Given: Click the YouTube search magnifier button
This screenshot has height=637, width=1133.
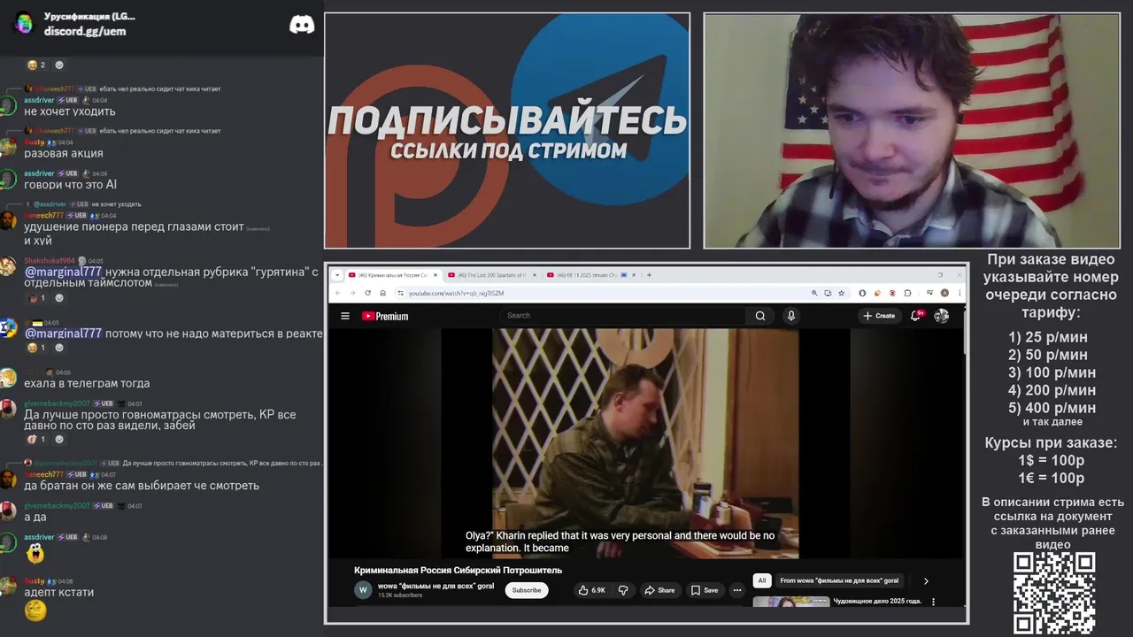Looking at the screenshot, I should click(x=759, y=316).
